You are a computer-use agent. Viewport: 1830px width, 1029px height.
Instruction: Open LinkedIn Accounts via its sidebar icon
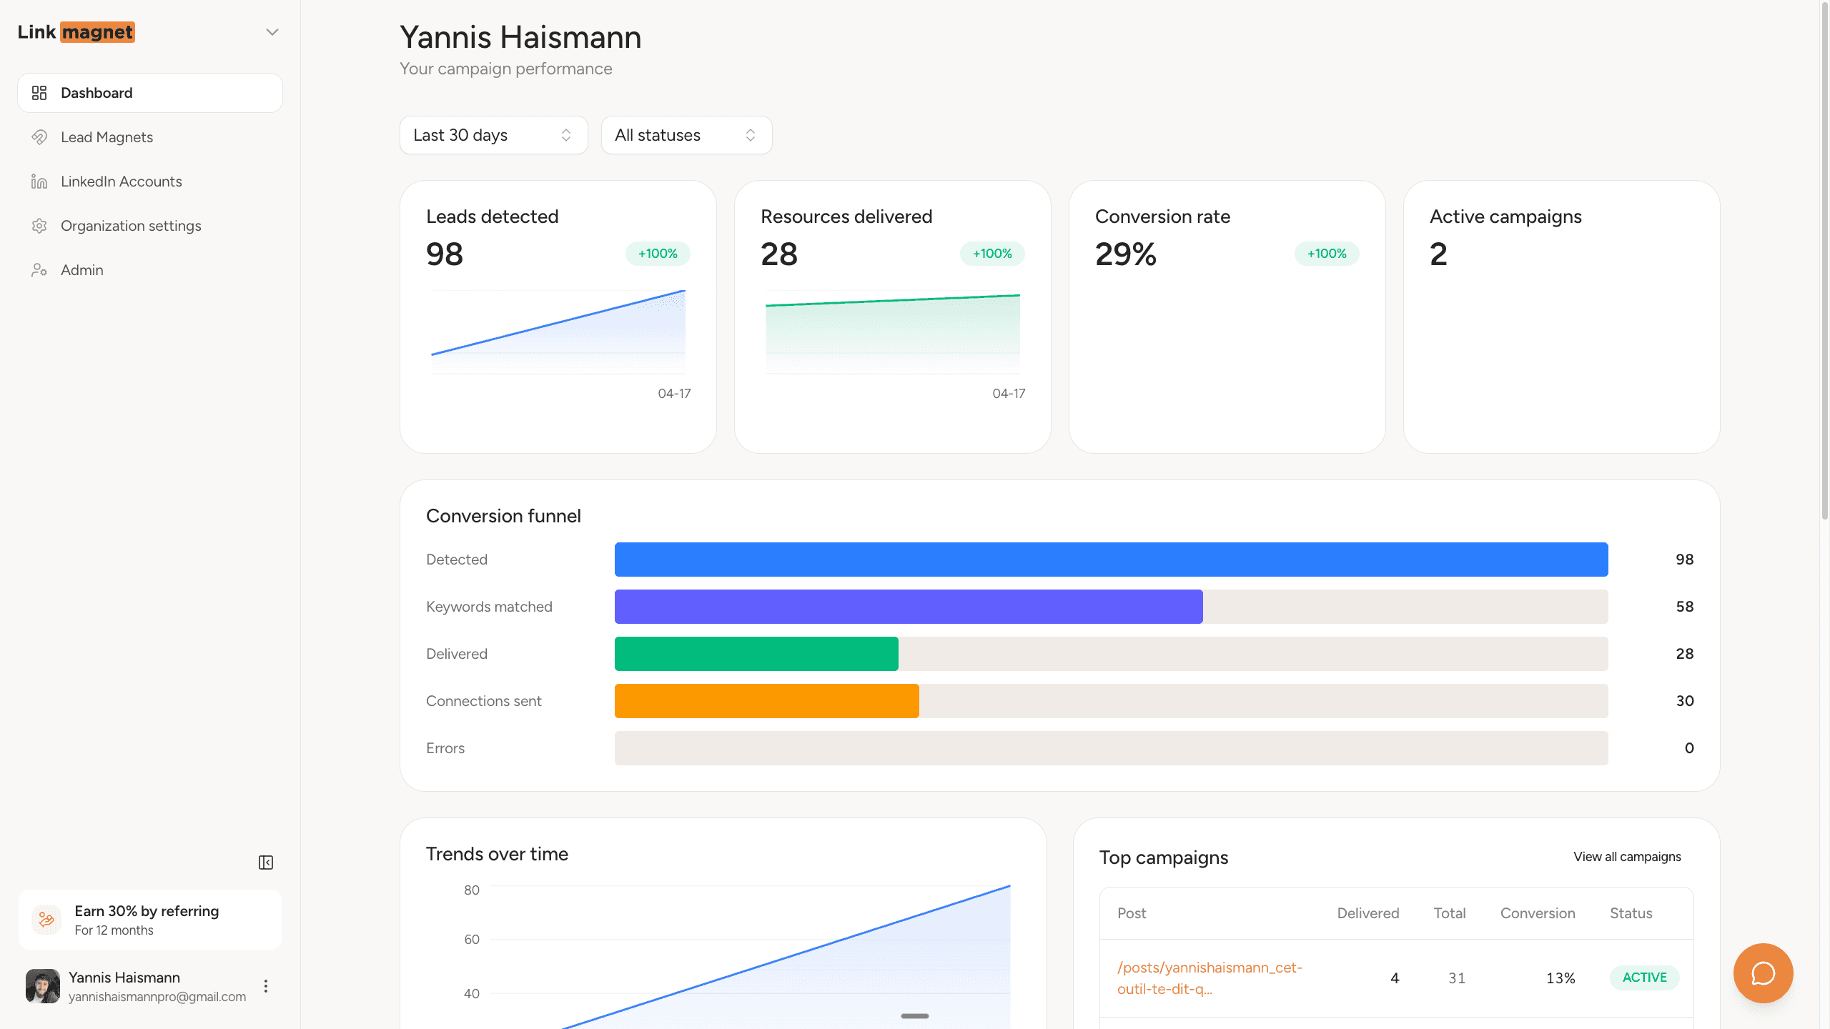pos(39,181)
